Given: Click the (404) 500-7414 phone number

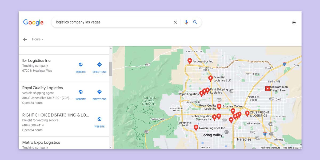Looking at the screenshot, I should [x=33, y=125].
